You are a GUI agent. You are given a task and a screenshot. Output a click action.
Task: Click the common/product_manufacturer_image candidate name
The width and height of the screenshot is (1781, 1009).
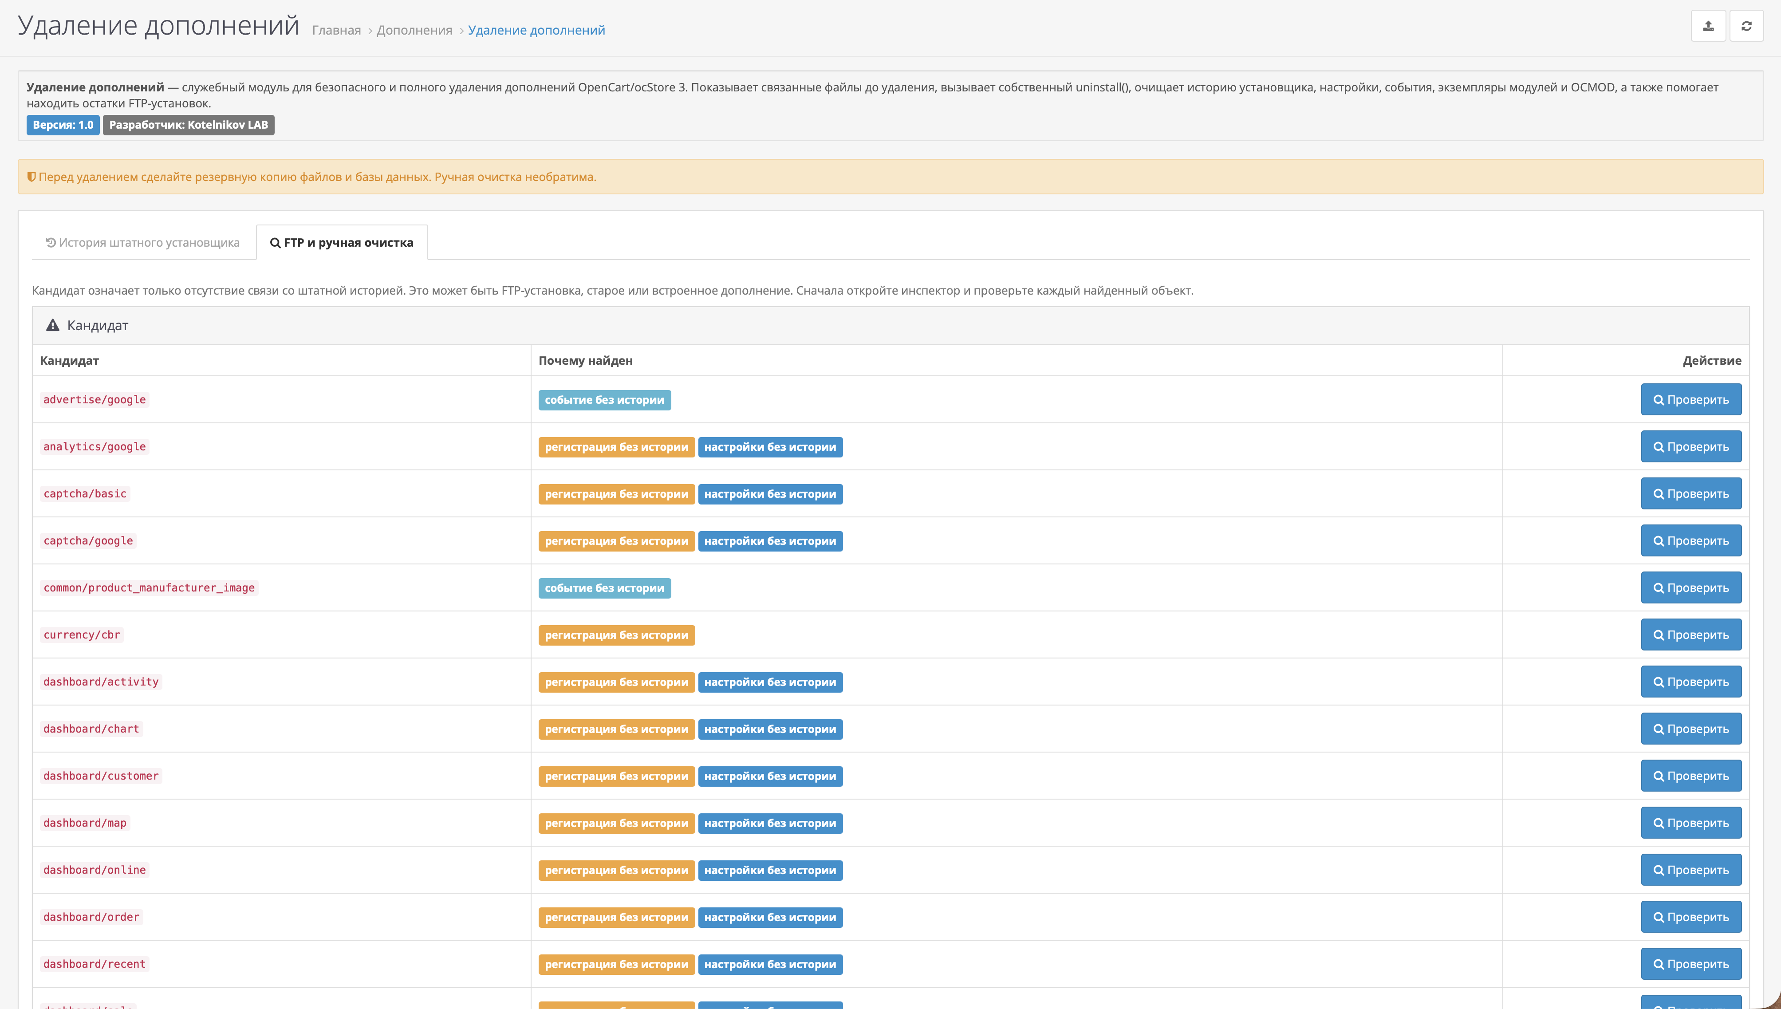[x=149, y=587]
